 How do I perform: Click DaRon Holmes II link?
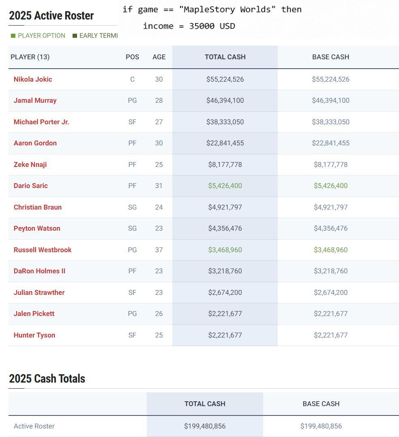pos(39,271)
